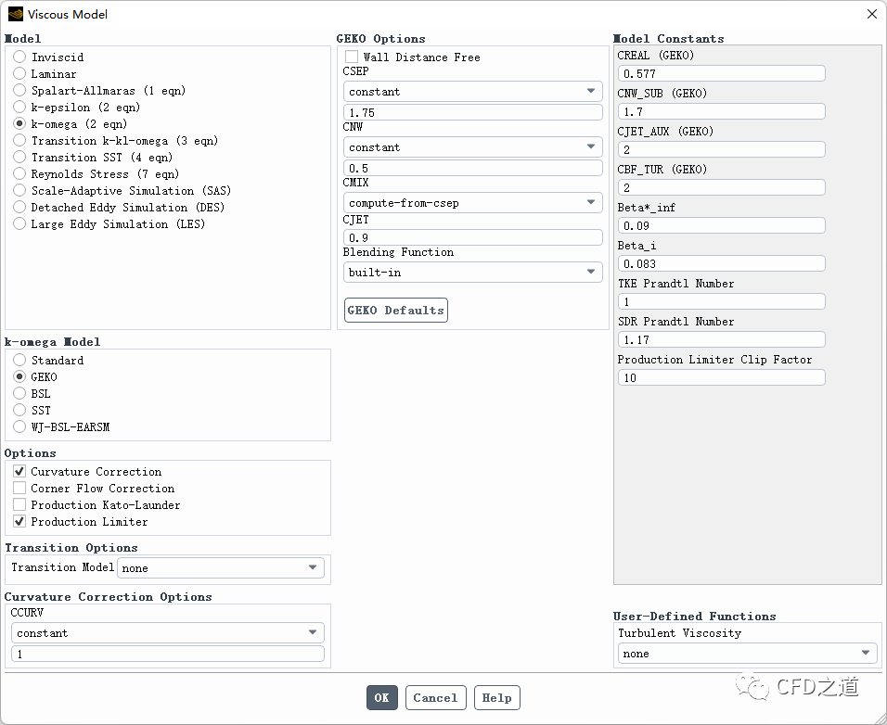887x725 pixels.
Task: Expand the CMIX compute-from-csep dropdown
Action: 472,203
